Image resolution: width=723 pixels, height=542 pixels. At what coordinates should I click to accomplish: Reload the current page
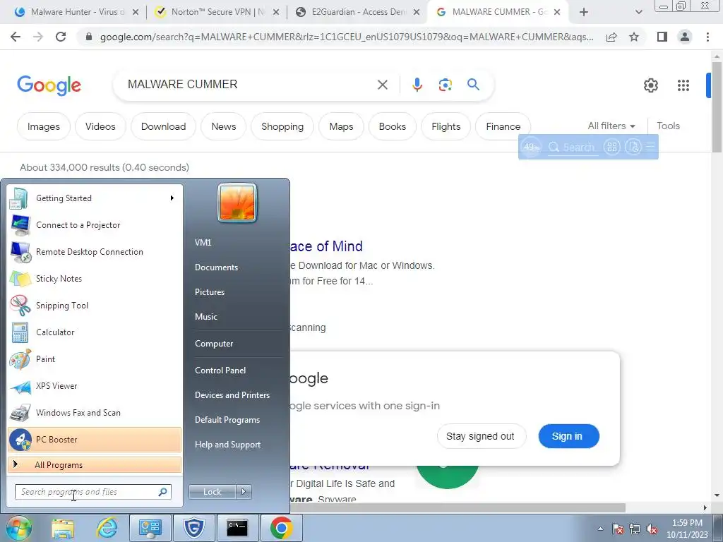pyautogui.click(x=61, y=37)
